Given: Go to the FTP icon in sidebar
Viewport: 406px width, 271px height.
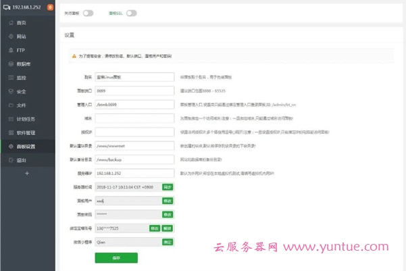Looking at the screenshot, I should click(x=9, y=50).
